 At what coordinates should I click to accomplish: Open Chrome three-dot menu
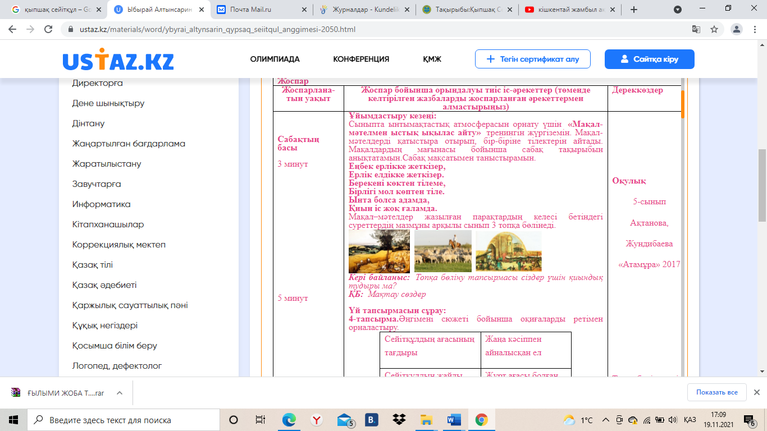click(755, 29)
